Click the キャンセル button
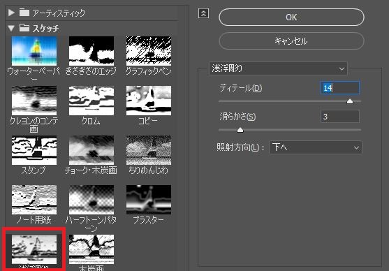Screen dimensions: 389x271 291,41
